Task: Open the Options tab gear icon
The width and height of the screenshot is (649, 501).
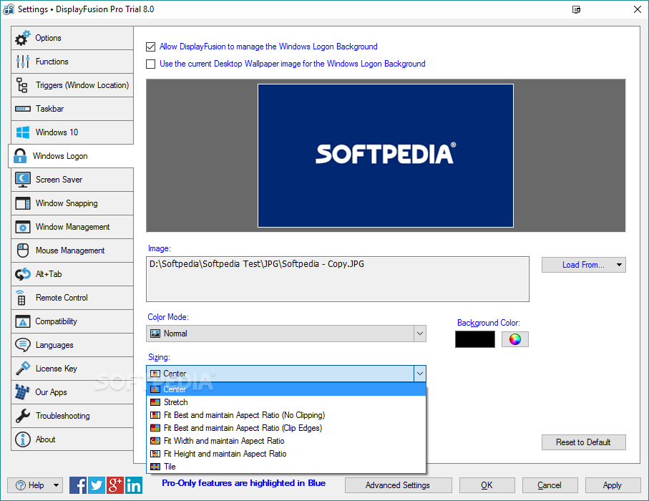Action: [x=22, y=38]
